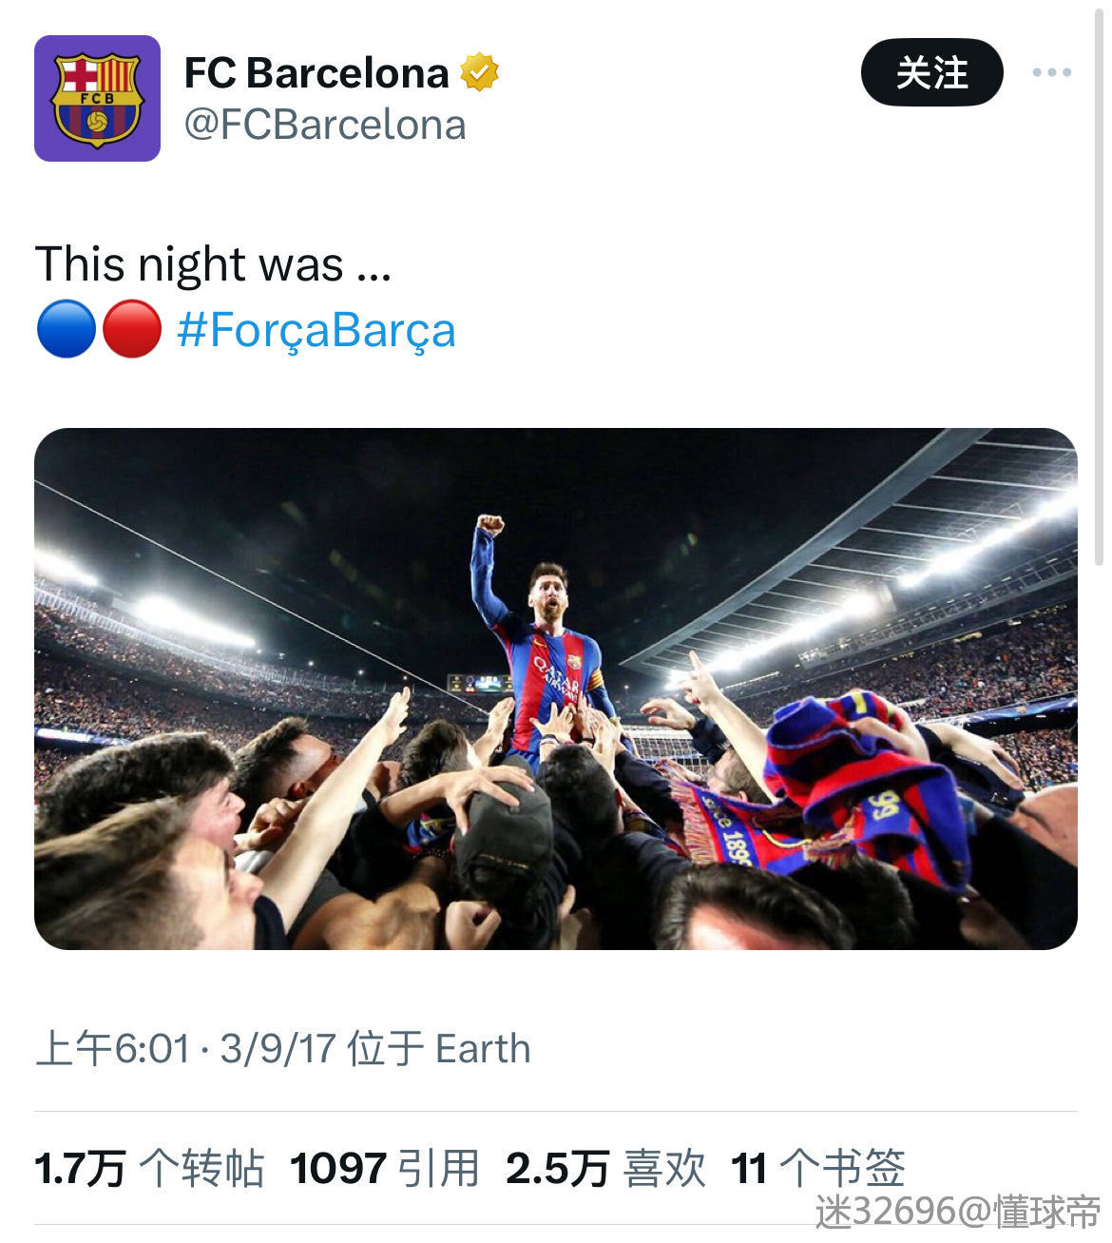View the 1.7万 个转帖 reposts list
The width and height of the screenshot is (1112, 1243).
[149, 1168]
